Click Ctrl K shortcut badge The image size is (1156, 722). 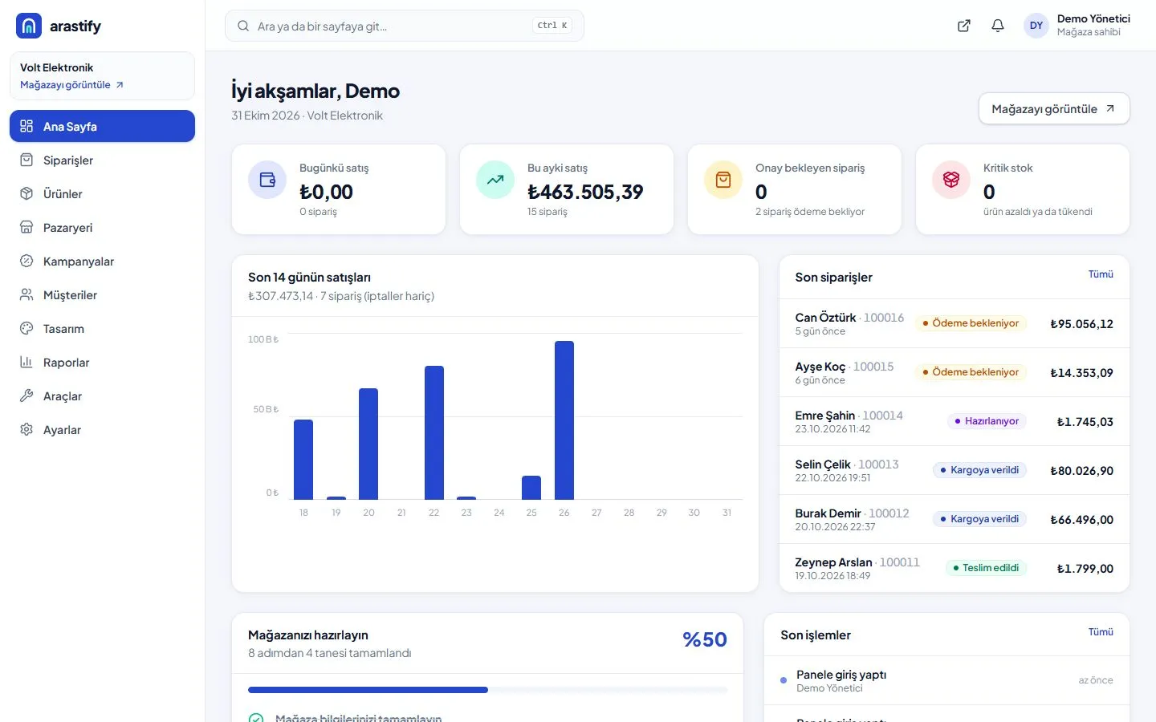click(552, 26)
